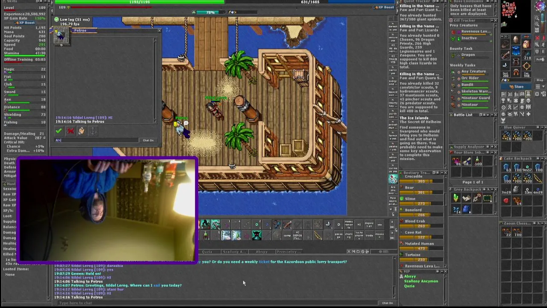The image size is (547, 308).
Task: Select the blue armor equipment slot
Action: click(x=516, y=50)
